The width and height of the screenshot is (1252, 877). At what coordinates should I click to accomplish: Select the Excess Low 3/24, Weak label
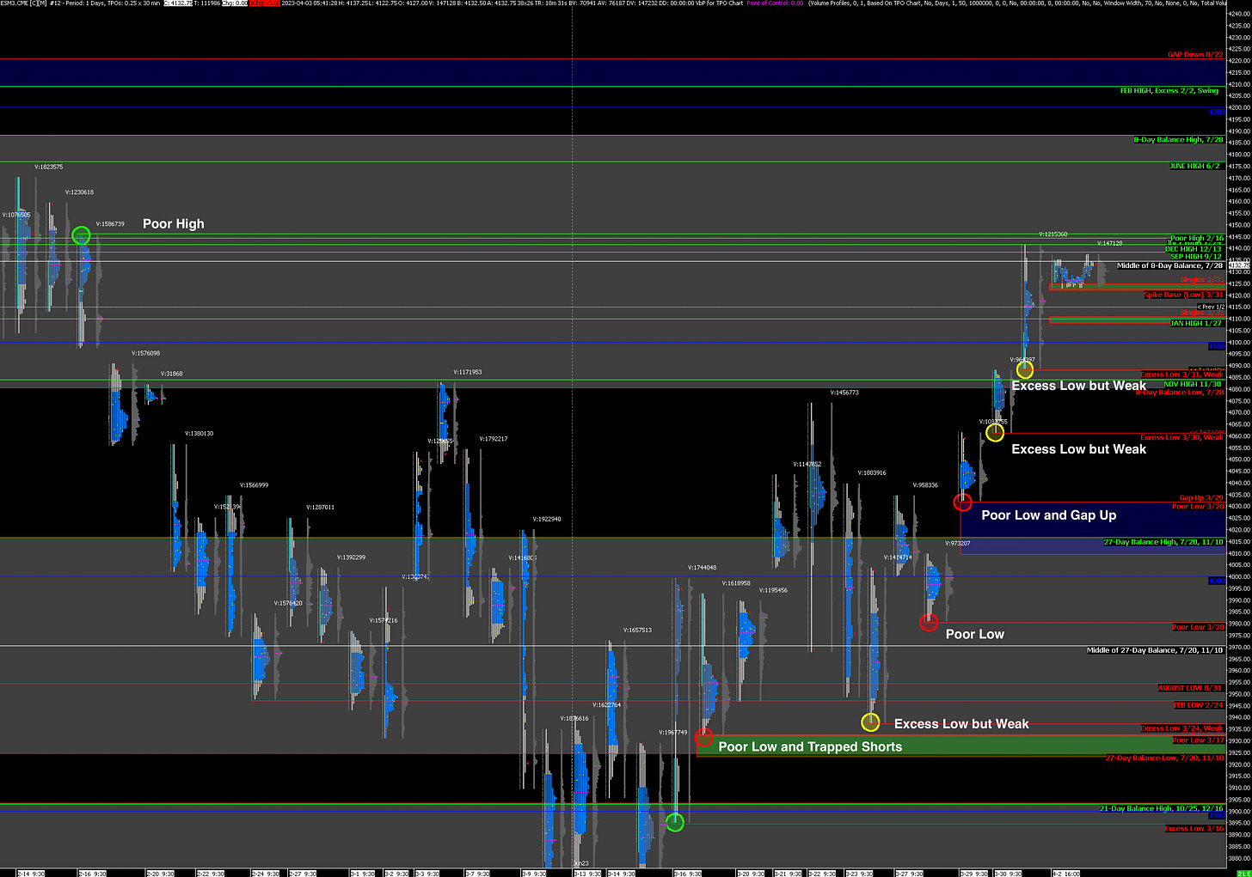pyautogui.click(x=1182, y=728)
